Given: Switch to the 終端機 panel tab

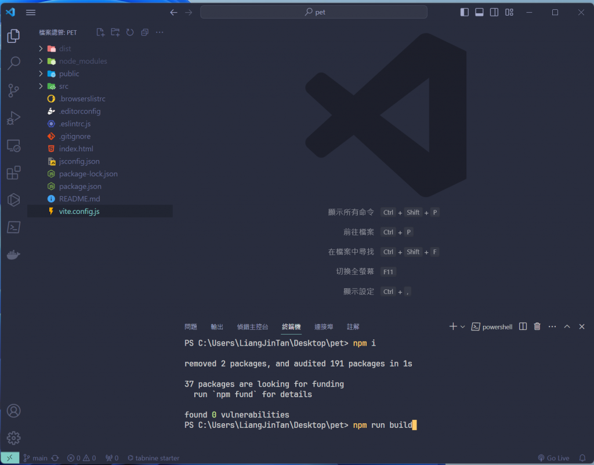Looking at the screenshot, I should tap(291, 327).
